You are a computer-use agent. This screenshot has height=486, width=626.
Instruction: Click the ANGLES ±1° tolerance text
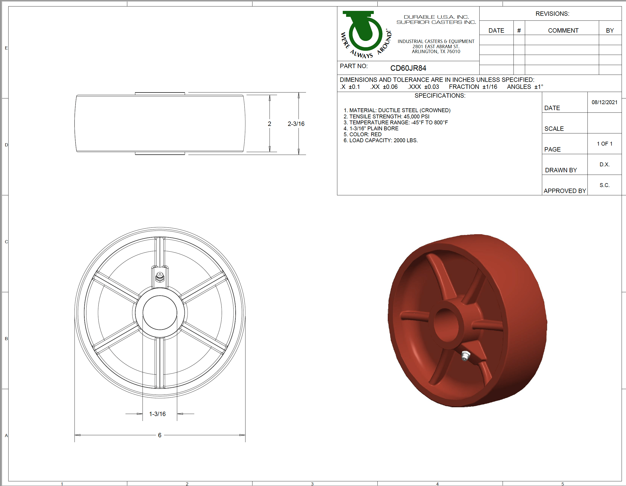[x=525, y=87]
